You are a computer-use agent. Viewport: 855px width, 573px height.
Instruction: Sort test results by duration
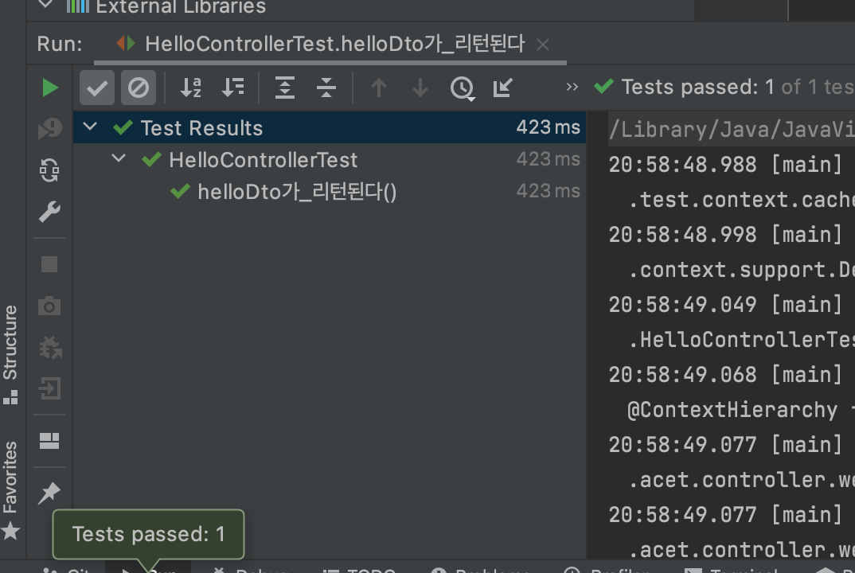click(x=232, y=88)
